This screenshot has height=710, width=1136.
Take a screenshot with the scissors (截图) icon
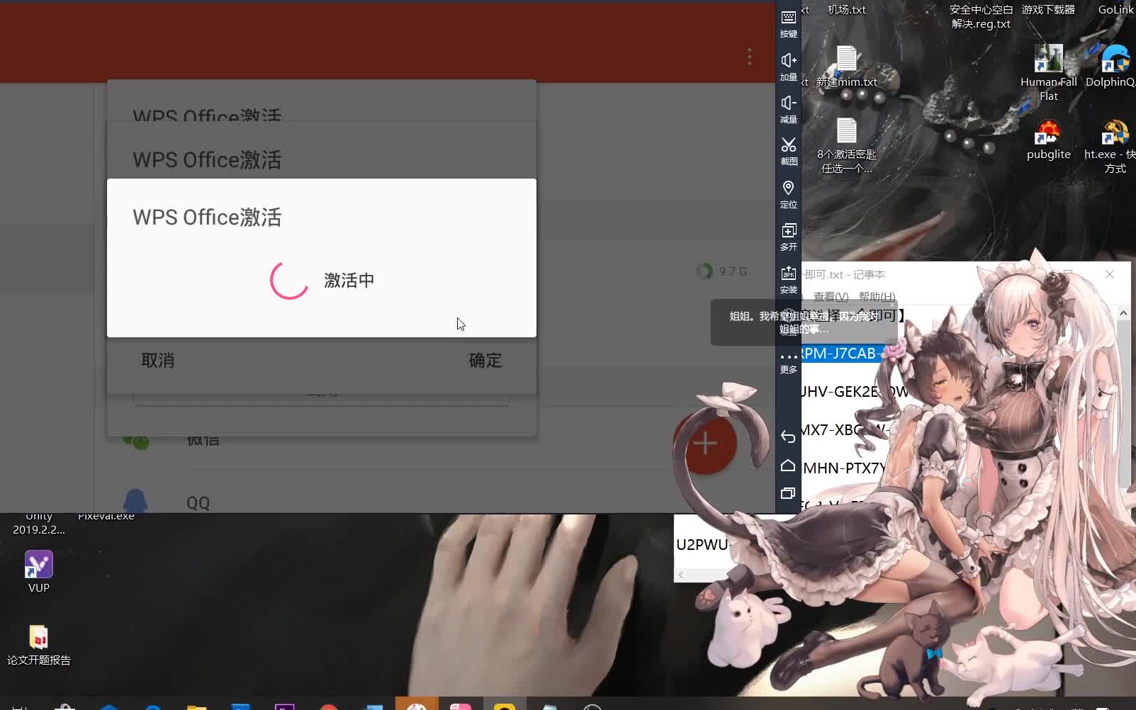tap(789, 152)
